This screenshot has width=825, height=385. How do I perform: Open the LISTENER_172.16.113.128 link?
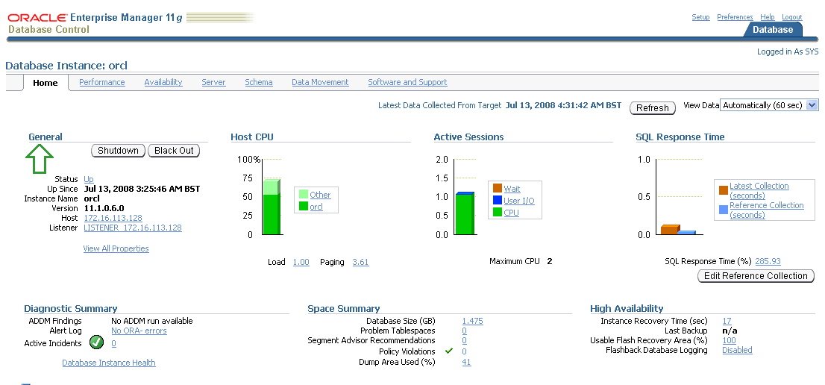coord(133,228)
